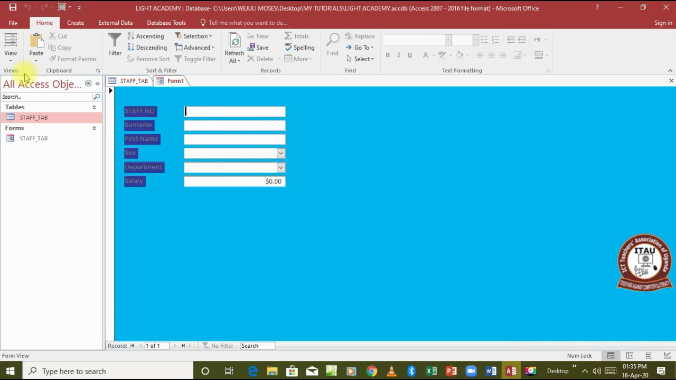Click the record navigator Search box
The image size is (676, 380).
tap(257, 346)
